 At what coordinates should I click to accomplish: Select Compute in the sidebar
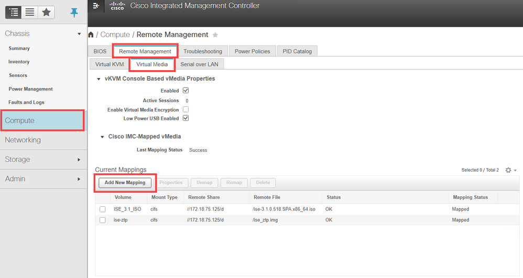click(x=42, y=120)
